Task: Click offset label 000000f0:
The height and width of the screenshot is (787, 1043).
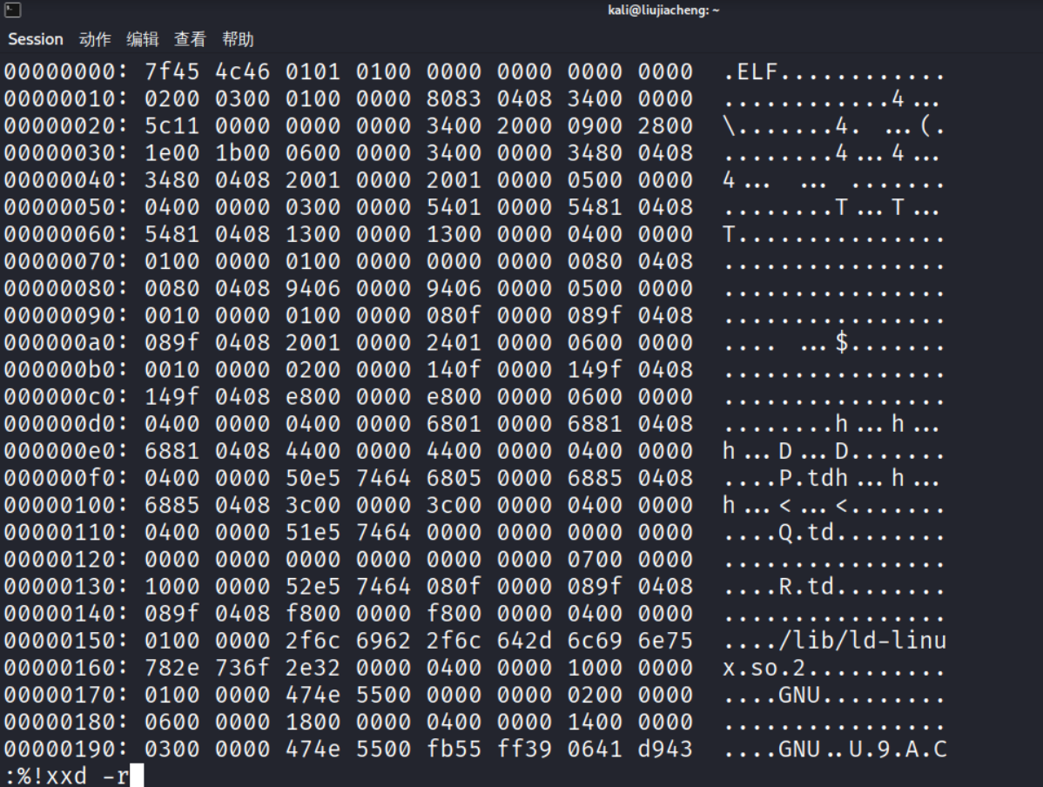Action: [x=66, y=478]
